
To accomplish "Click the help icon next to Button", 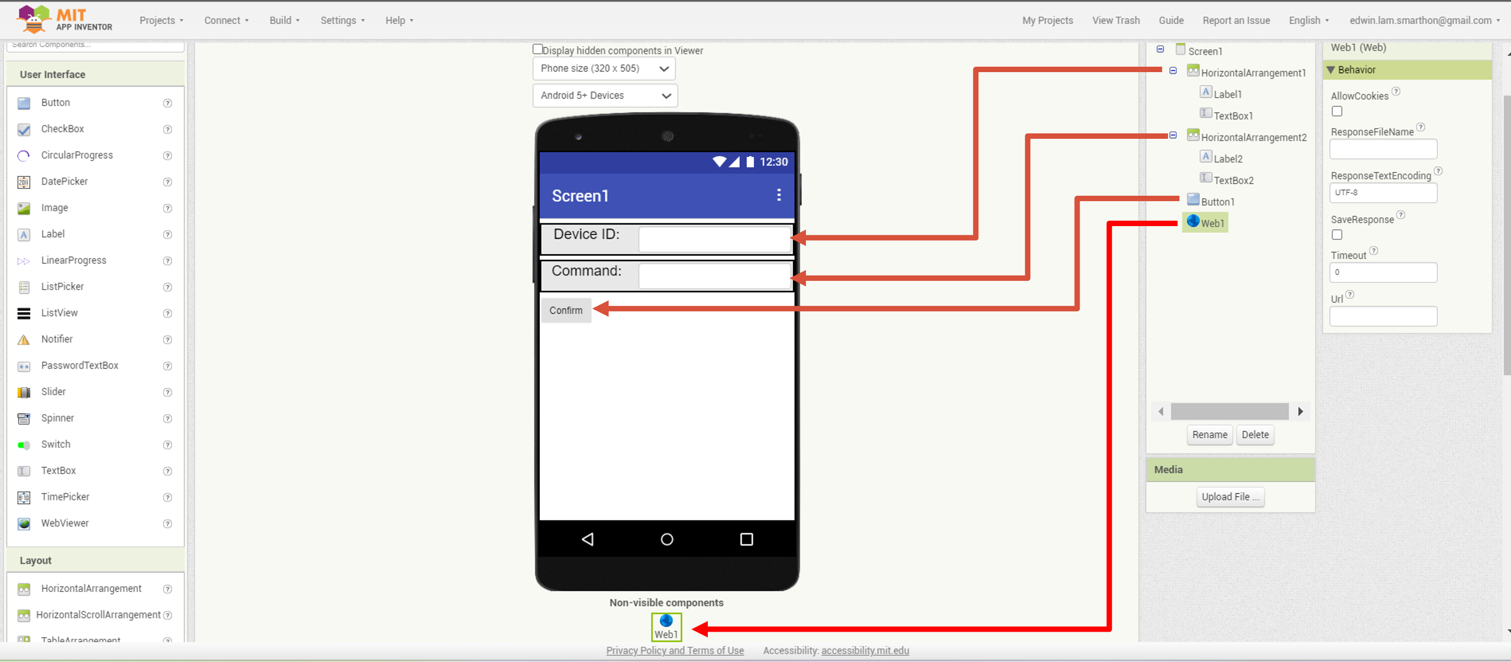I will [x=167, y=104].
